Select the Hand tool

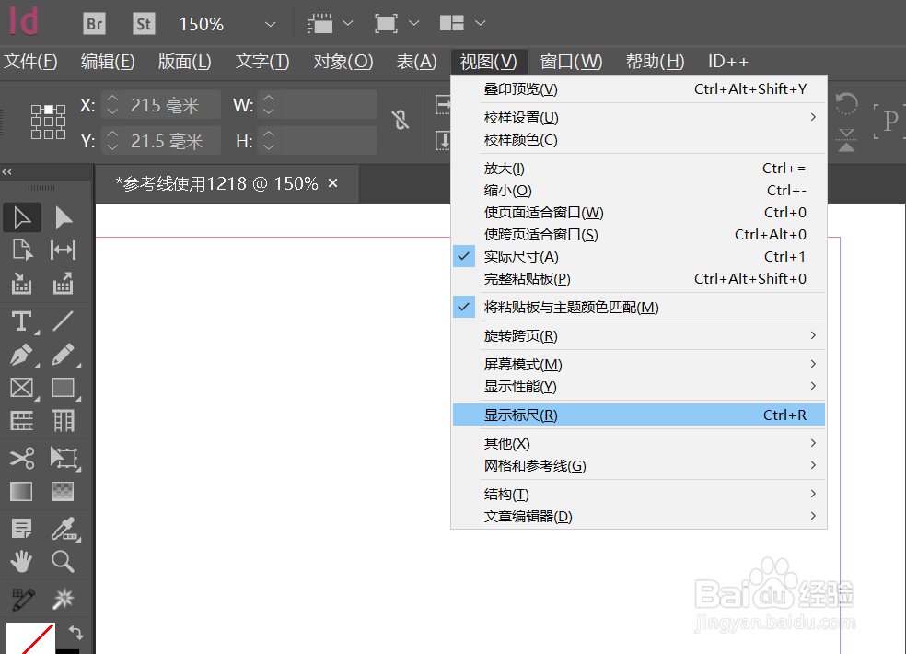pyautogui.click(x=22, y=562)
